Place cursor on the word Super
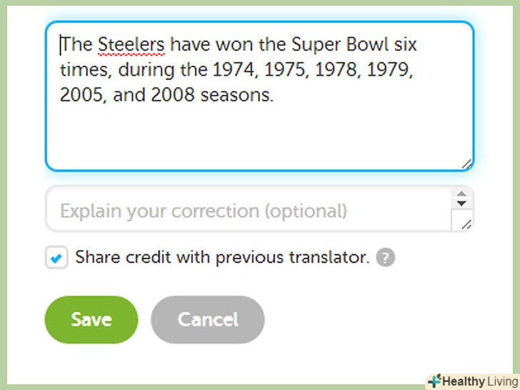This screenshot has width=520, height=390. [314, 46]
